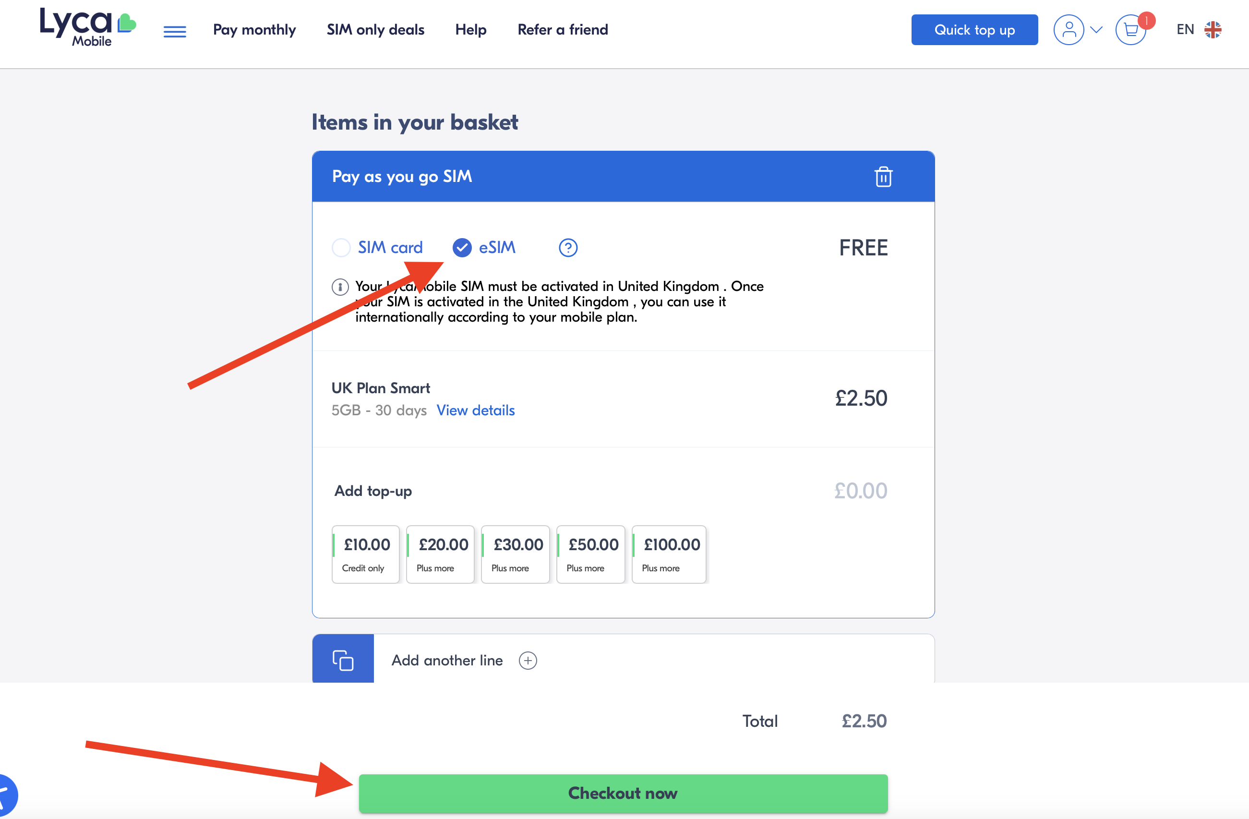
Task: Click the Quick top up button
Action: [974, 30]
